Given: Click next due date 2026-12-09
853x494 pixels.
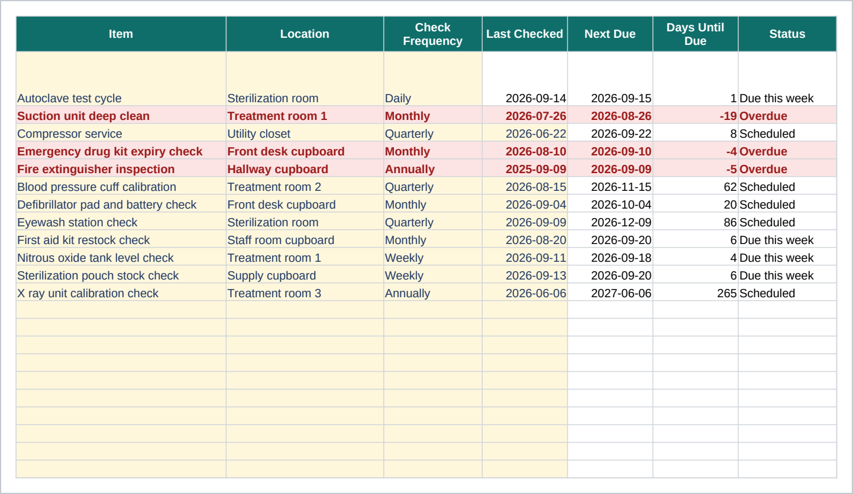Looking at the screenshot, I should 610,222.
